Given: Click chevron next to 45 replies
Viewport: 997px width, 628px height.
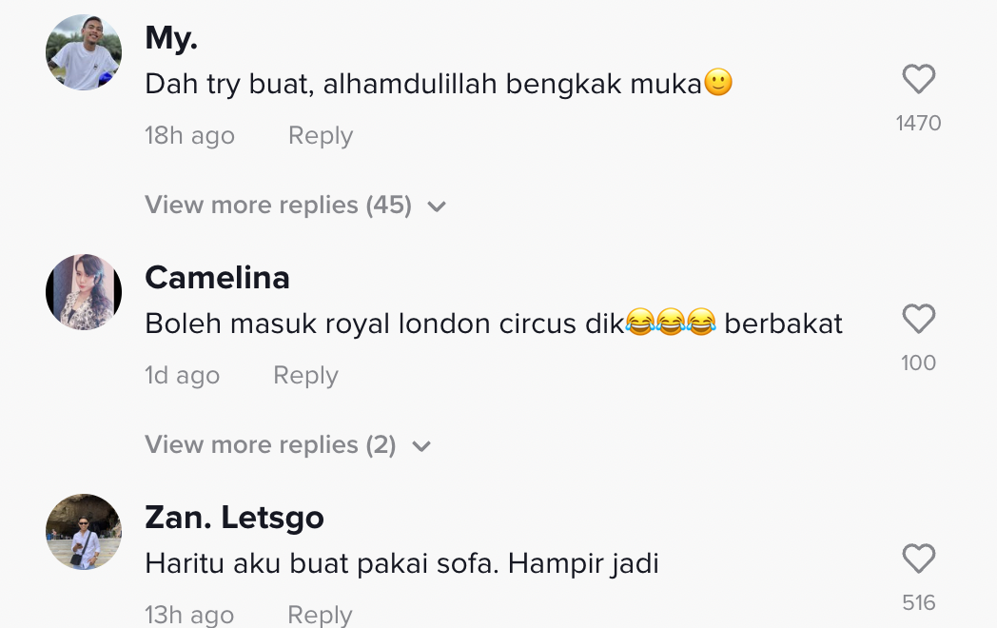Looking at the screenshot, I should [x=437, y=206].
